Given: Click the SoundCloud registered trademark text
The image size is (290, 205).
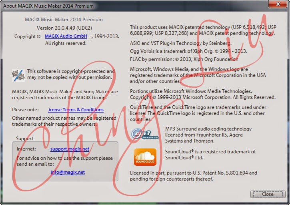Looking at the screenshot, I should [210, 155].
